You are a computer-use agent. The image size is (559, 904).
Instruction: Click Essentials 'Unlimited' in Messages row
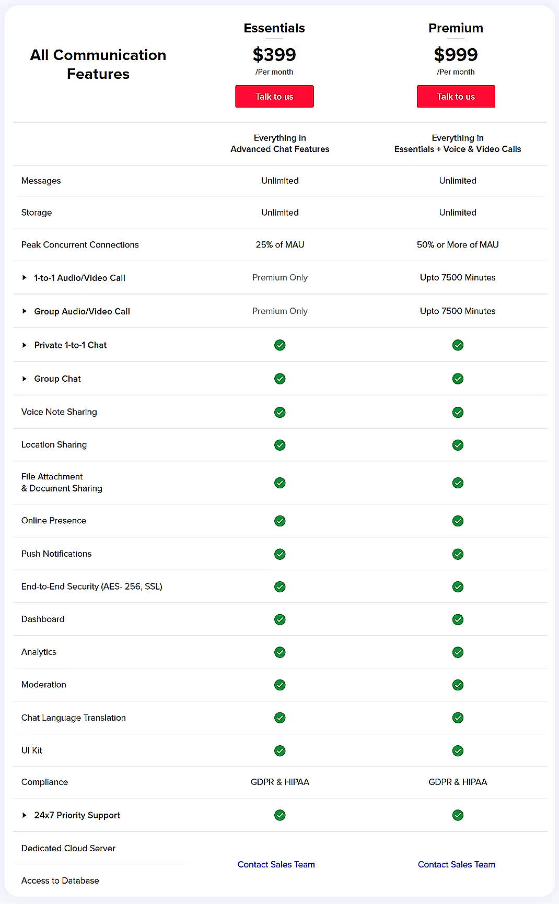click(280, 181)
